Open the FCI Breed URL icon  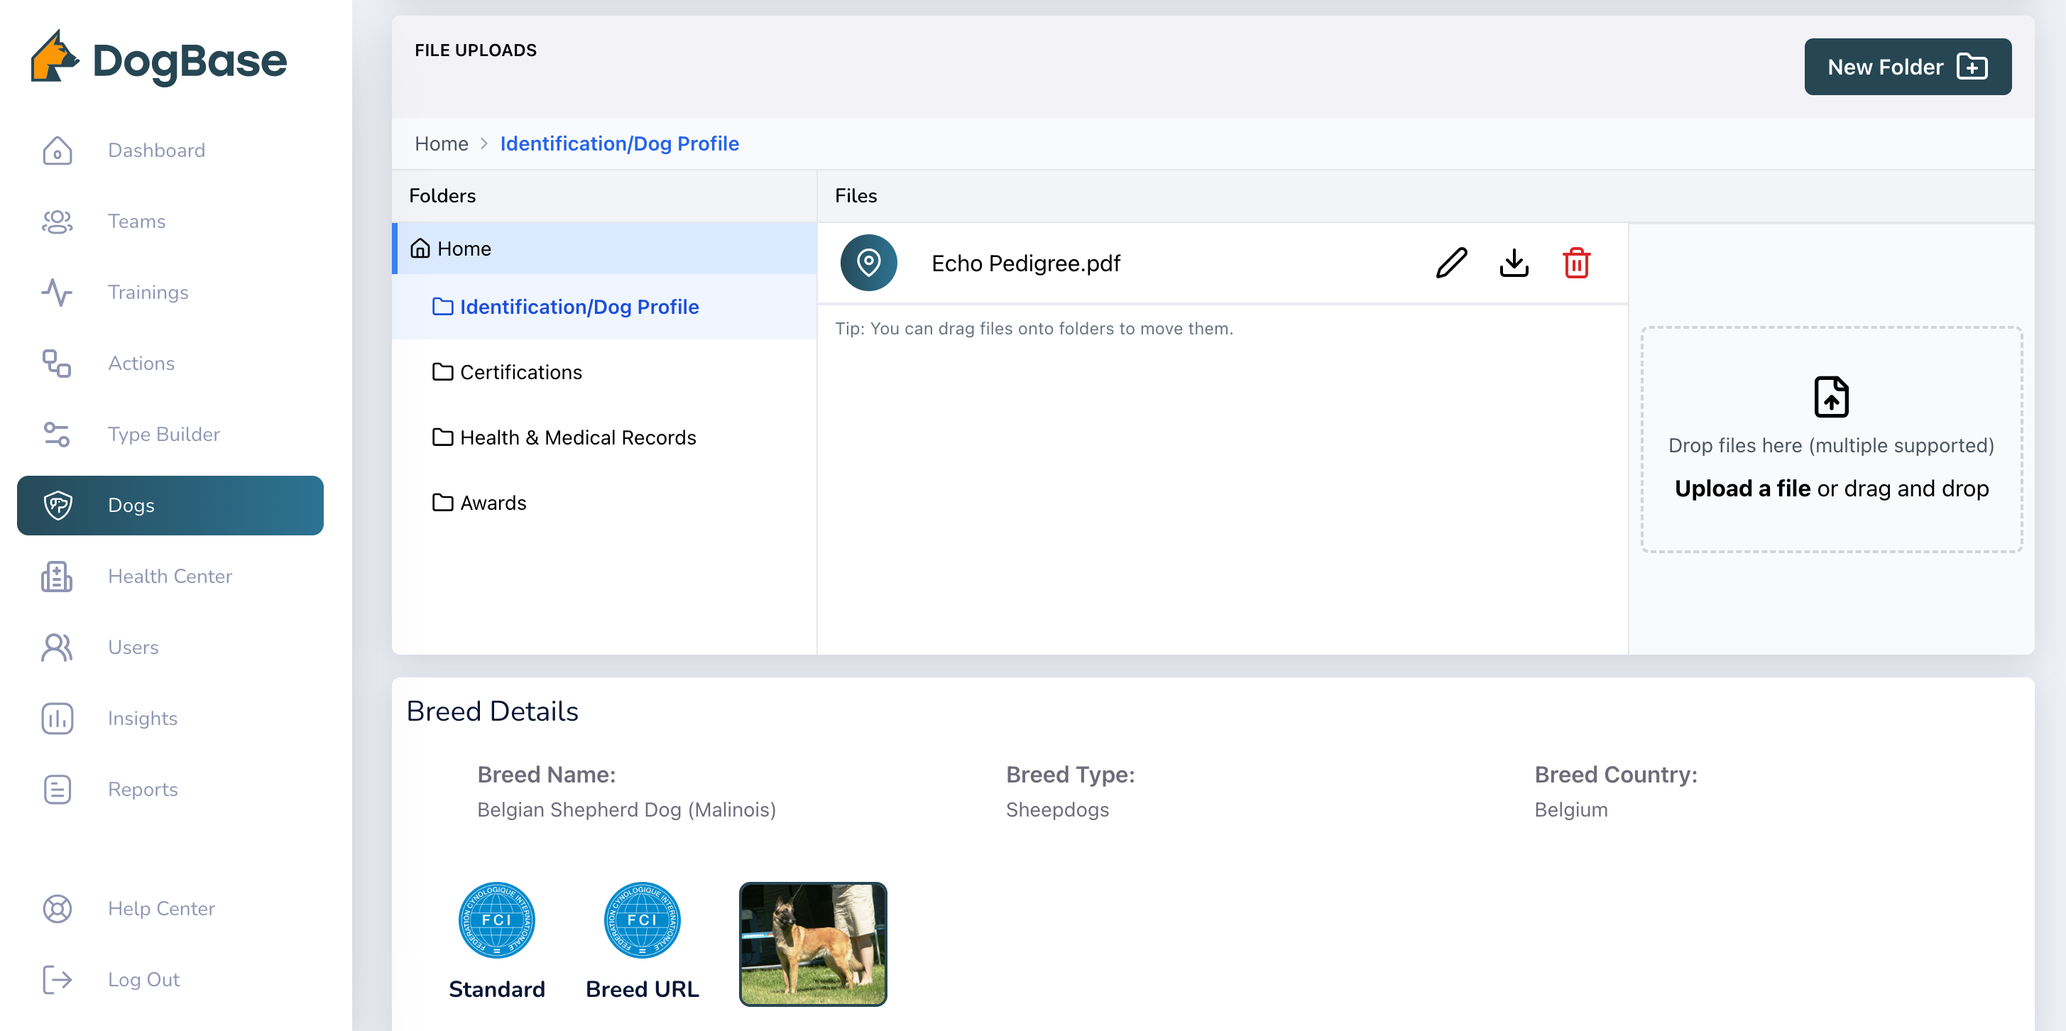tap(642, 920)
